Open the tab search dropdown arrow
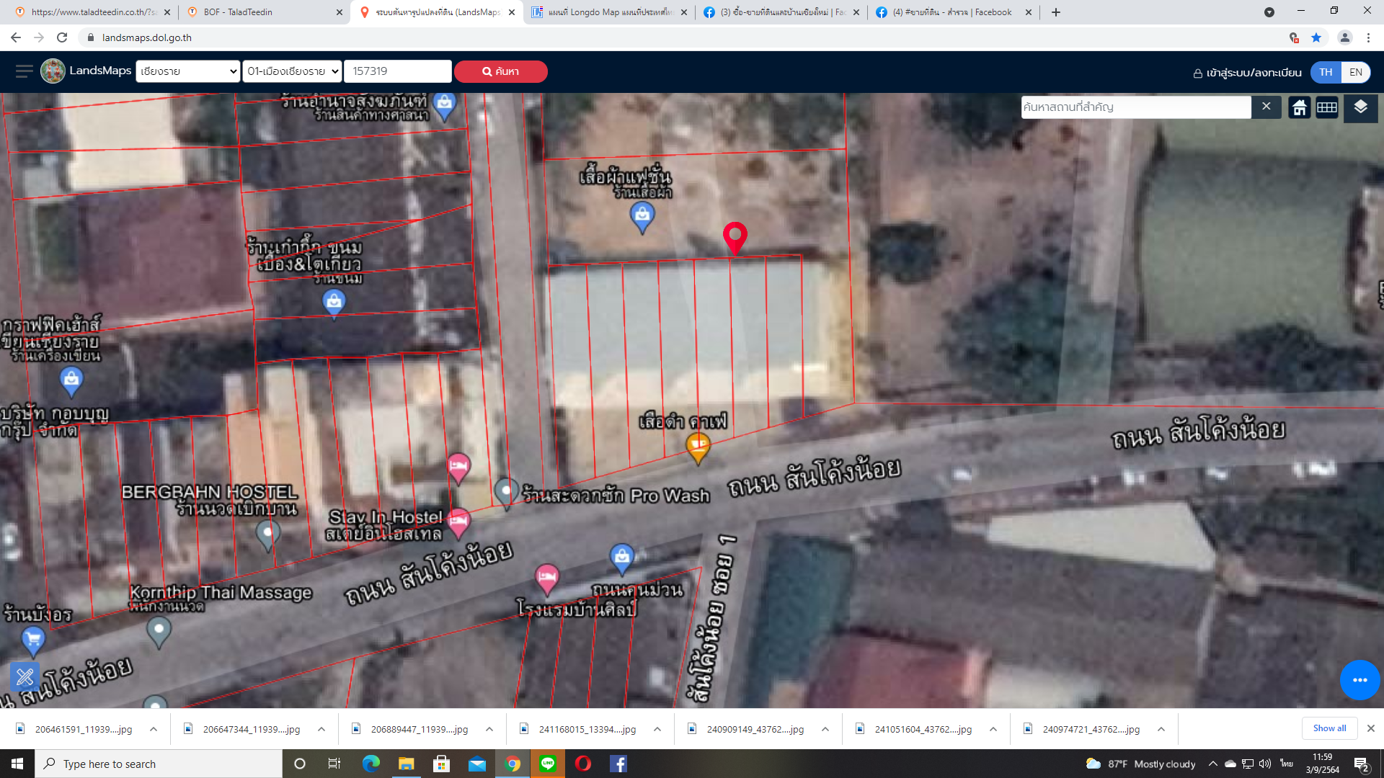The height and width of the screenshot is (778, 1384). click(1269, 12)
